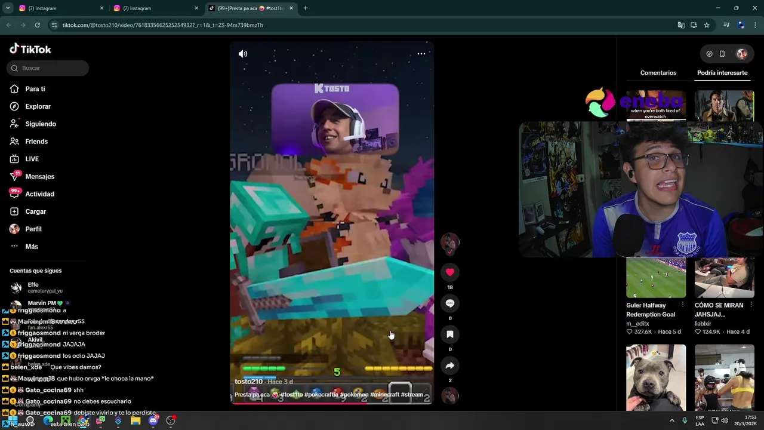Open options for Guler Halfway Redemption Goal
This screenshot has height=430, width=764.
(x=683, y=305)
